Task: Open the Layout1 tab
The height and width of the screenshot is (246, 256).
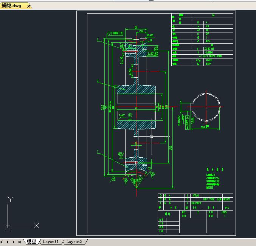Action: point(50,241)
